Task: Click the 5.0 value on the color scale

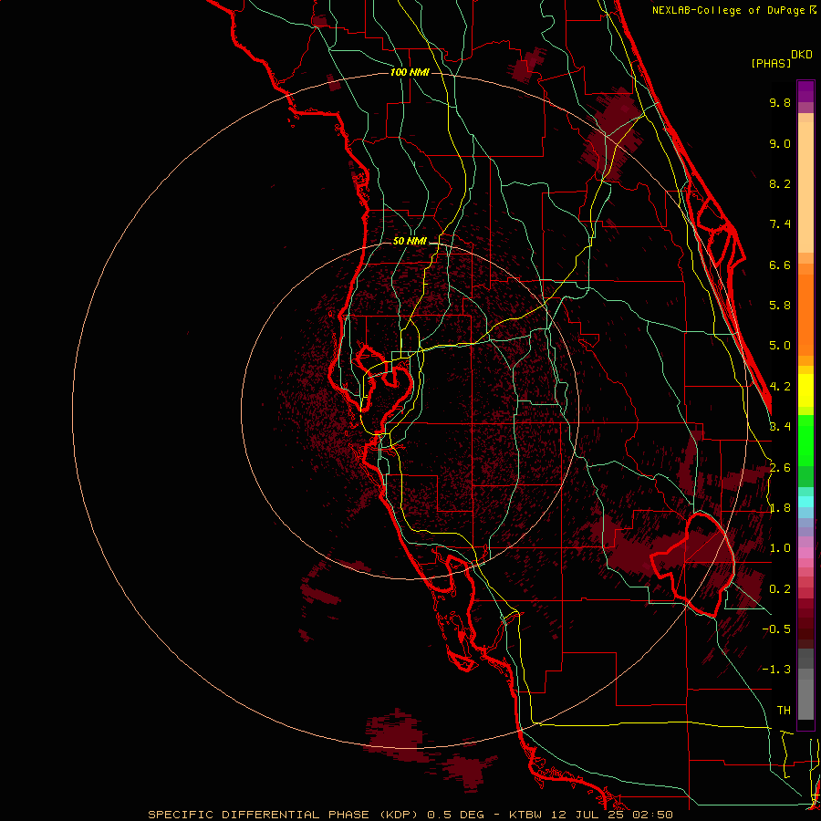Action: pos(780,346)
